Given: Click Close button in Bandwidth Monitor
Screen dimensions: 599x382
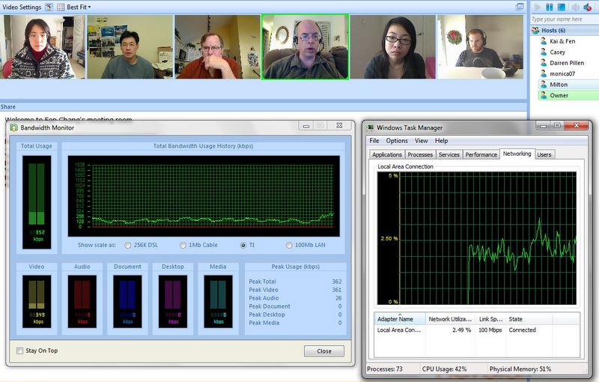Looking at the screenshot, I should (x=324, y=351).
